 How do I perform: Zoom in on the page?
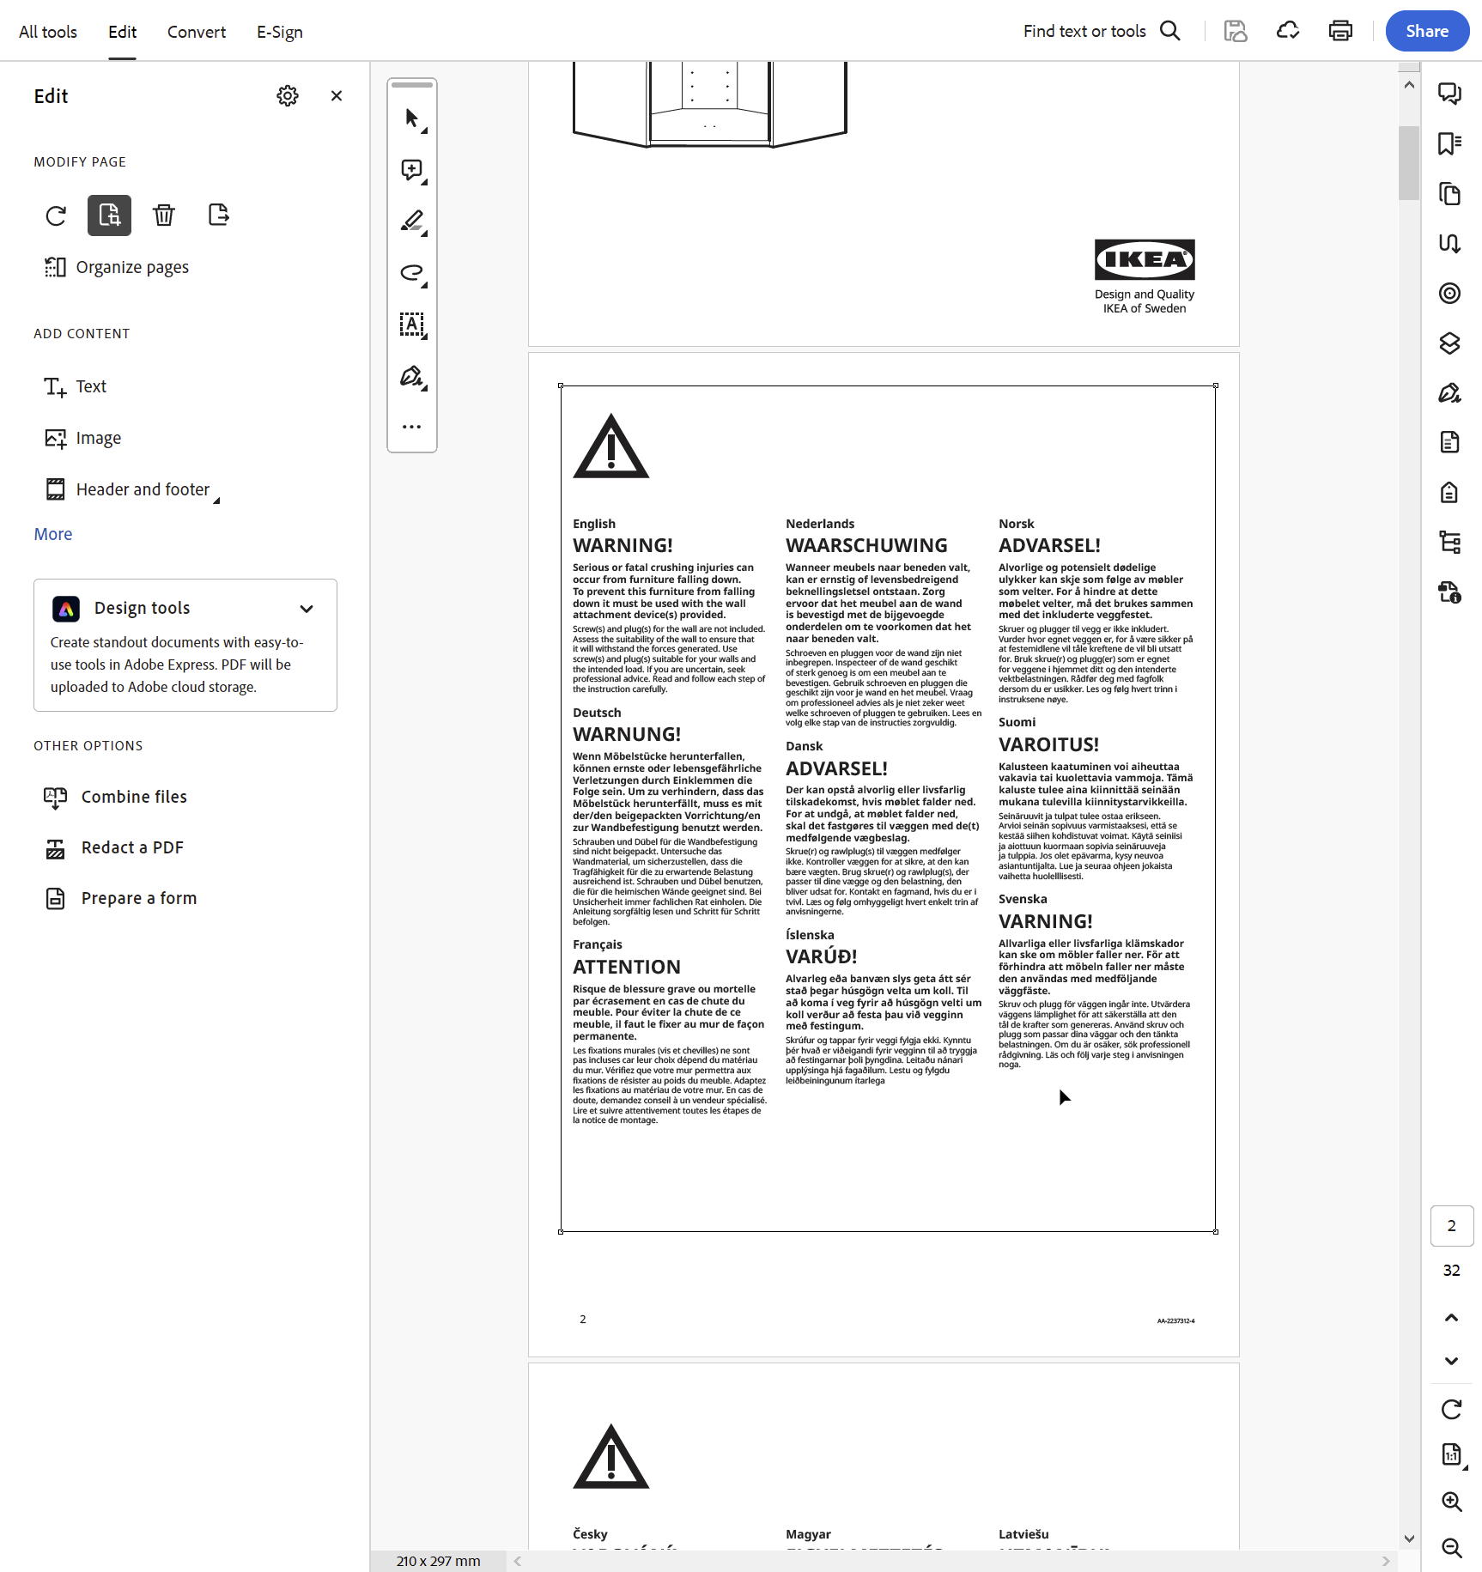click(x=1452, y=1502)
